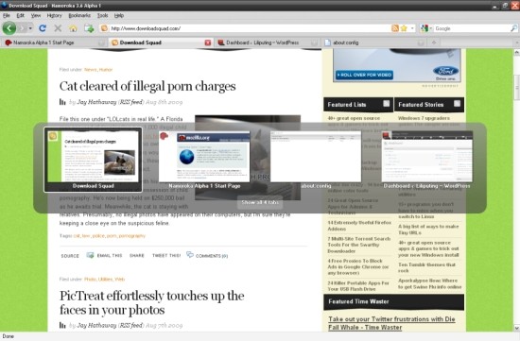Open the PicTreat article headline link
The width and height of the screenshot is (520, 341).
[152, 302]
